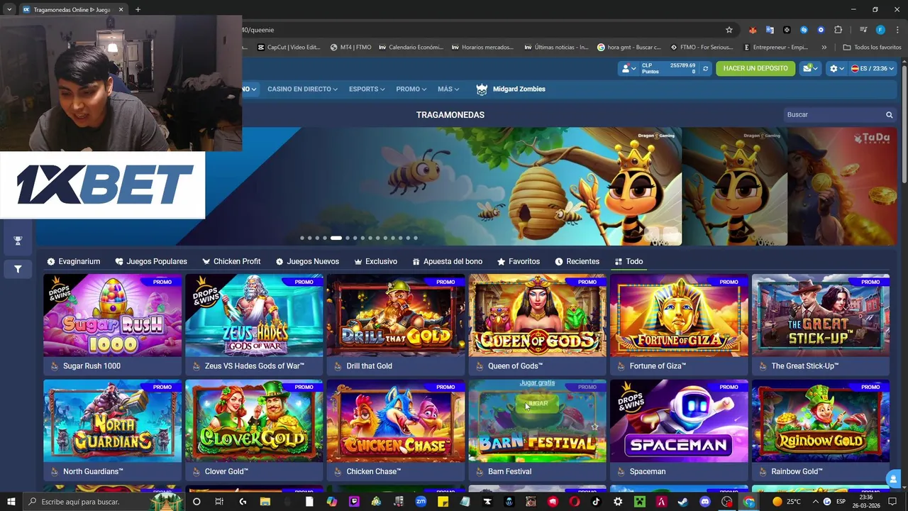This screenshot has height=511, width=908.
Task: Open the Drill that Gold thumbnail
Action: [x=396, y=316]
